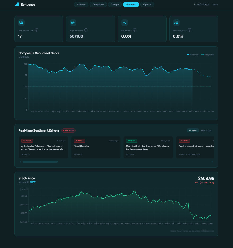Select the Post Volume chat bubble icon
This screenshot has height=248, width=233.
pyautogui.click(x=21, y=22)
